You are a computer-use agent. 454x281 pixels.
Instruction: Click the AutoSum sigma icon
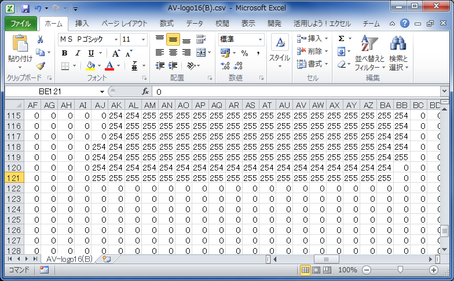click(342, 38)
